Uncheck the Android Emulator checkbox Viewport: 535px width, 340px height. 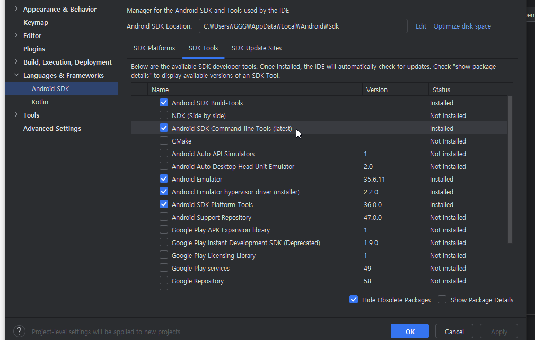pyautogui.click(x=164, y=178)
